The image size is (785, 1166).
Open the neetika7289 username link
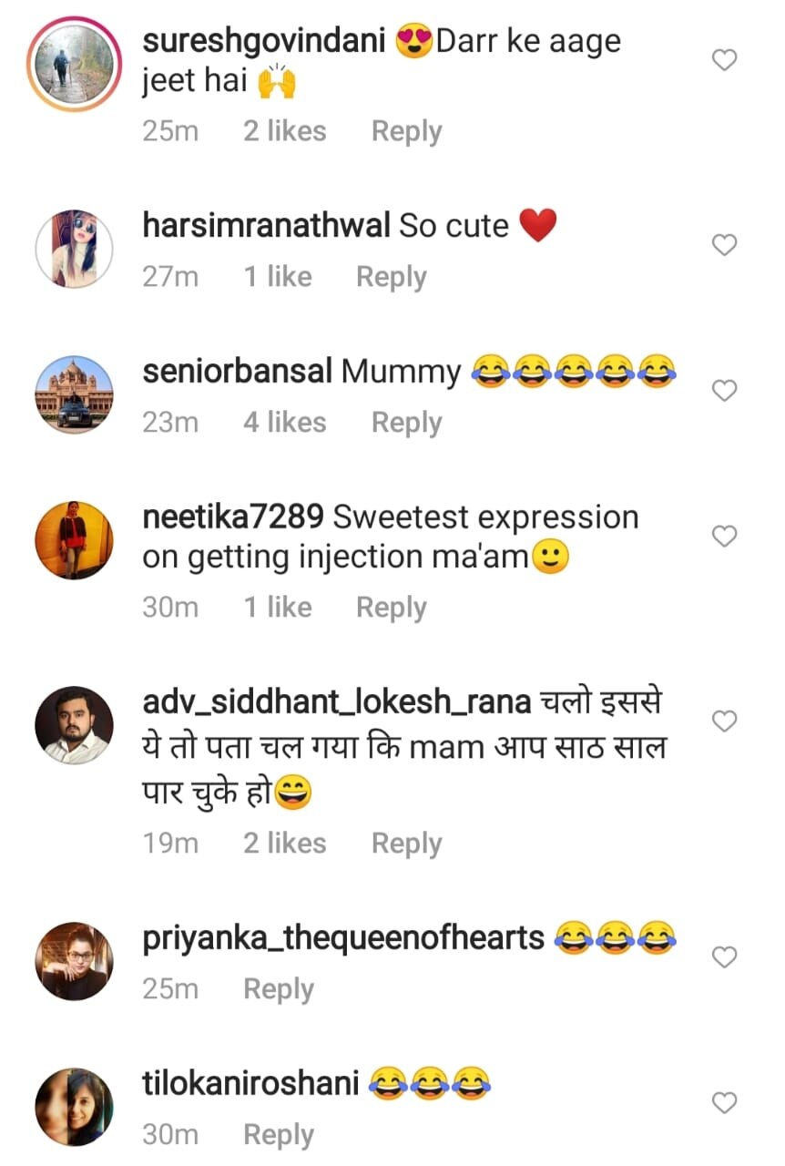[x=233, y=517]
